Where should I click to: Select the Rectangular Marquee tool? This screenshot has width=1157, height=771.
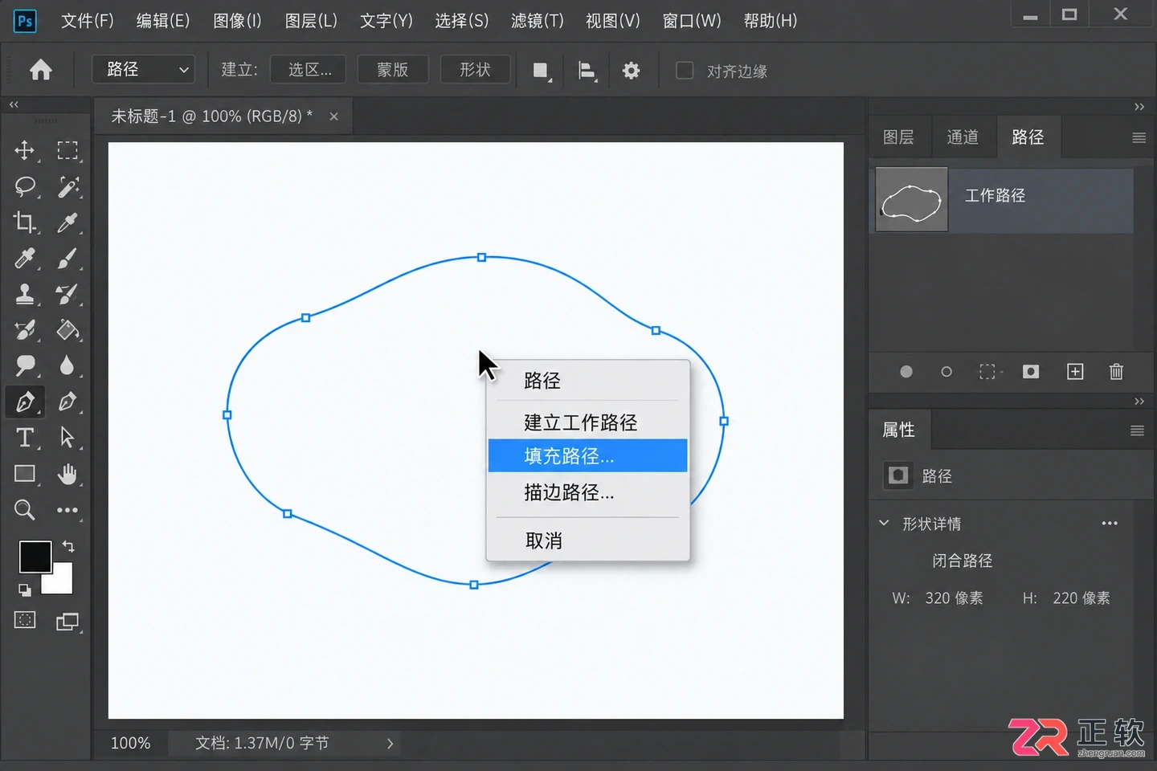click(67, 150)
